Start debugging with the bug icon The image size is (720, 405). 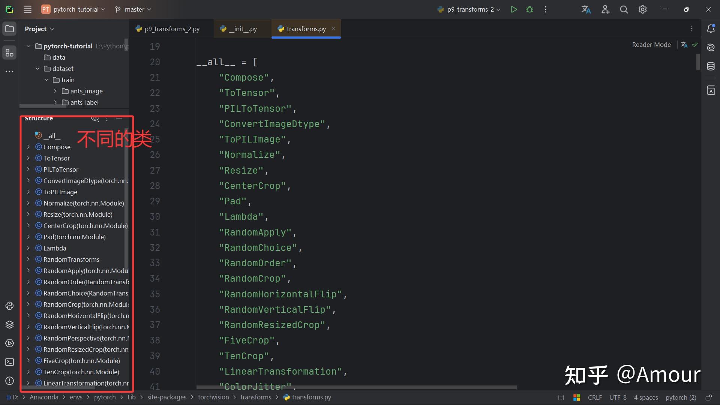coord(529,9)
